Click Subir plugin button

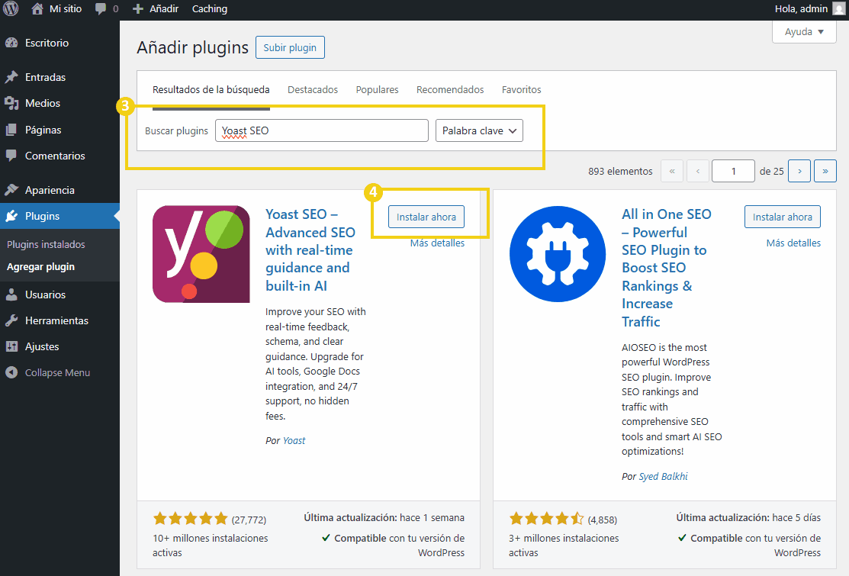[290, 47]
